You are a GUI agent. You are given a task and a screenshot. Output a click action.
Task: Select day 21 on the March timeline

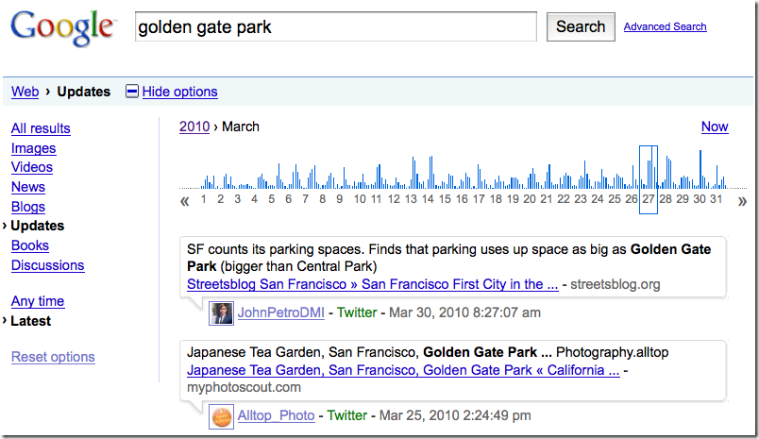(x=547, y=199)
